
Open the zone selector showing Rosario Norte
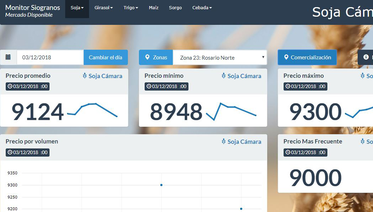coord(220,58)
